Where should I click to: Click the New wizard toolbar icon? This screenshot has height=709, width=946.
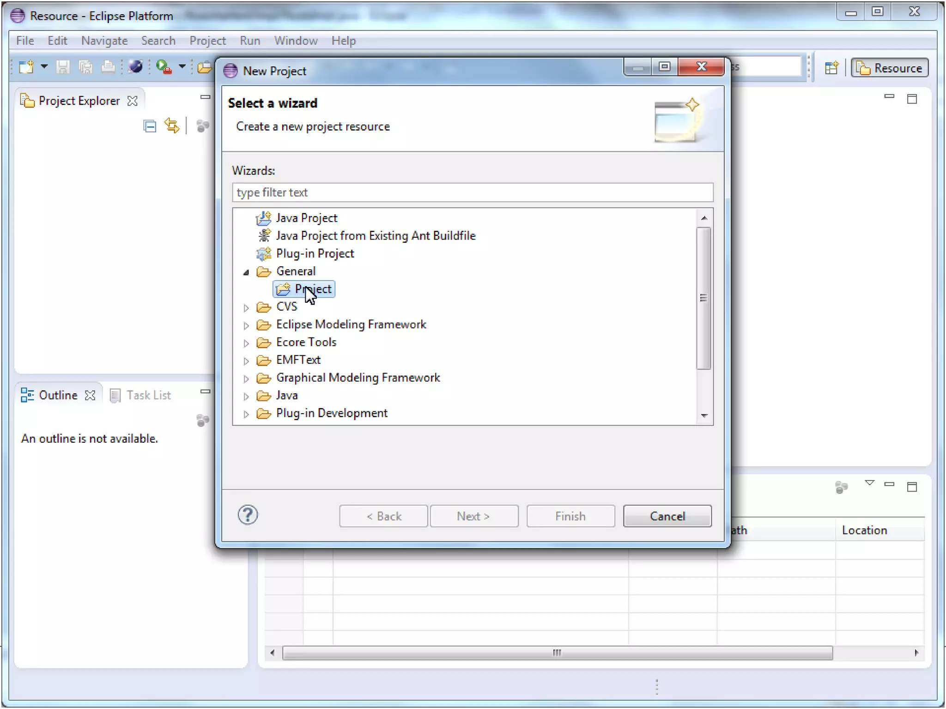click(26, 67)
